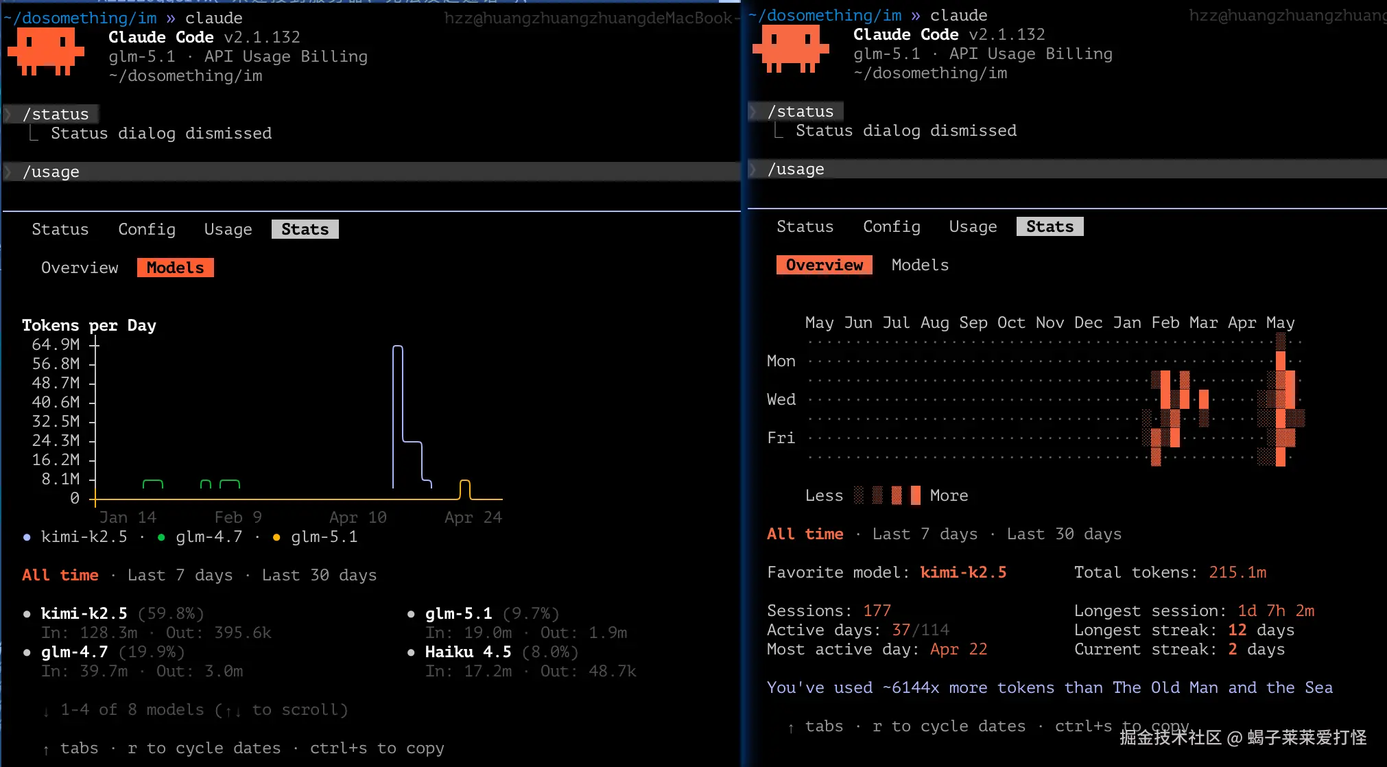1387x767 pixels.
Task: Select the Stats tab in left pane
Action: point(305,229)
